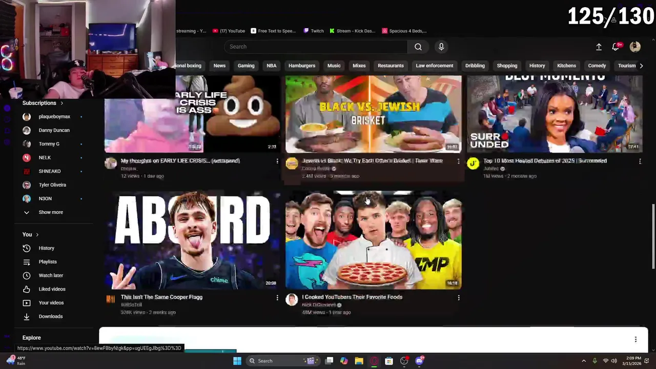Activate voice search microphone icon
The width and height of the screenshot is (656, 369).
click(x=441, y=47)
